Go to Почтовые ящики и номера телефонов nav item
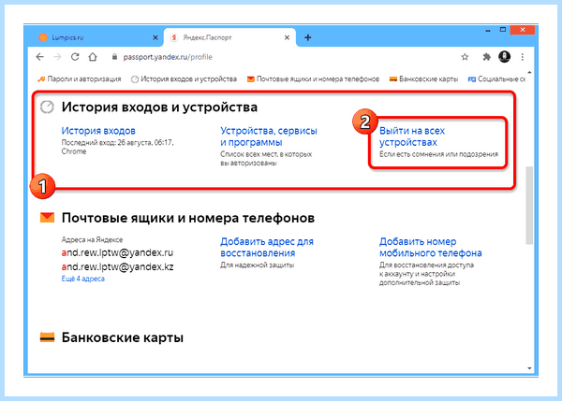This screenshot has width=562, height=401. pyautogui.click(x=313, y=79)
